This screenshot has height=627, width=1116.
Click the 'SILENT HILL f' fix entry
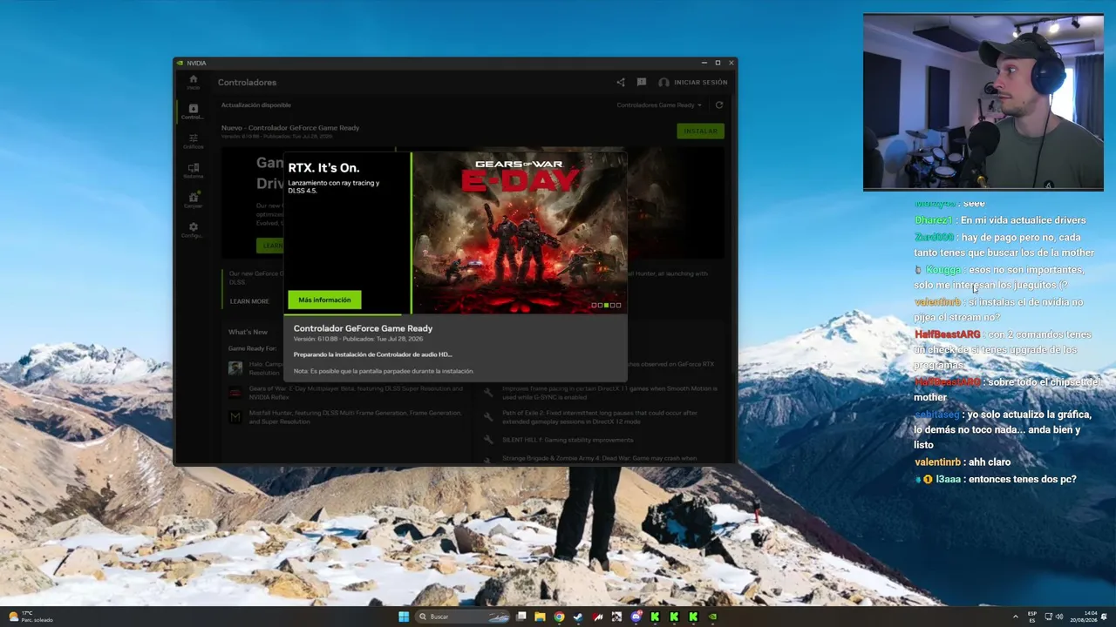[568, 440]
